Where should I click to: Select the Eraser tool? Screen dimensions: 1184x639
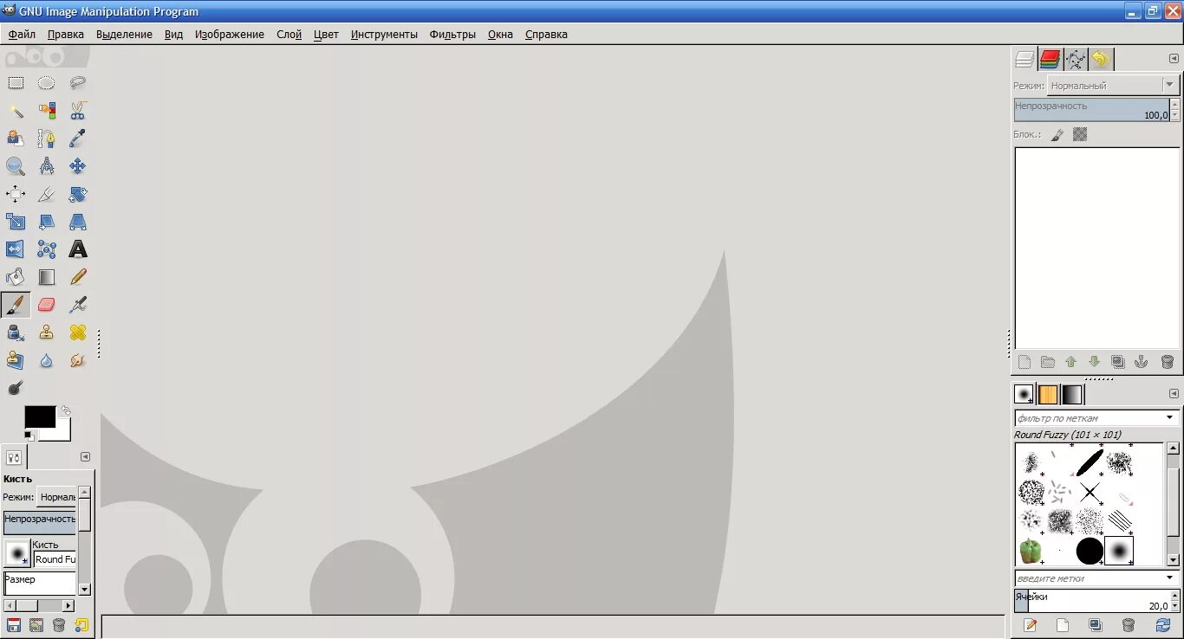pyautogui.click(x=47, y=305)
